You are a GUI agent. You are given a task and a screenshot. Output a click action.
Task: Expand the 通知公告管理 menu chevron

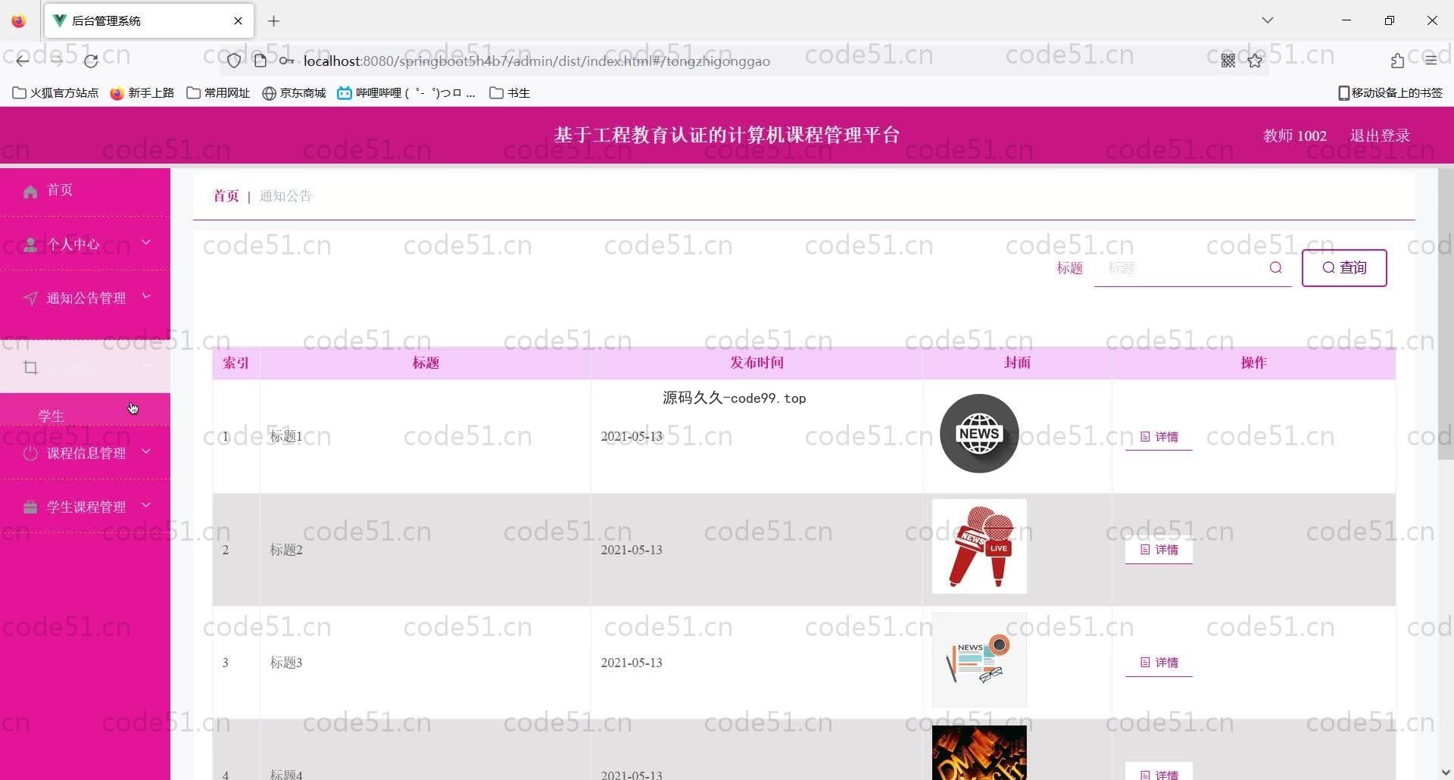[146, 296]
